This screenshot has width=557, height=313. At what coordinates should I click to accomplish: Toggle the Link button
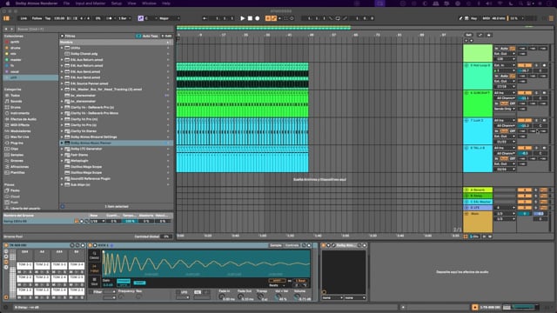[x=23, y=18]
